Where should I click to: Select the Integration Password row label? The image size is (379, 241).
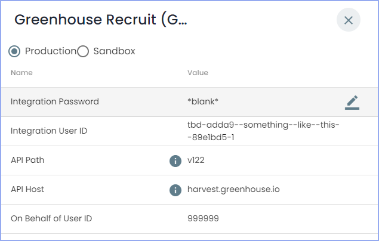[55, 102]
